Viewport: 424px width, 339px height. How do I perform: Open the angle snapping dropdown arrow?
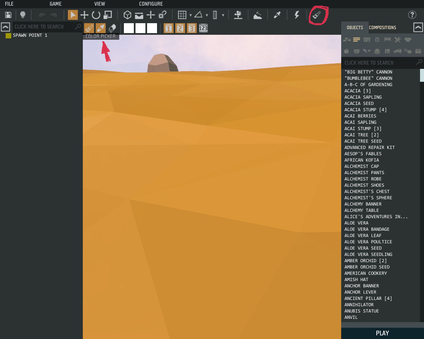click(207, 15)
